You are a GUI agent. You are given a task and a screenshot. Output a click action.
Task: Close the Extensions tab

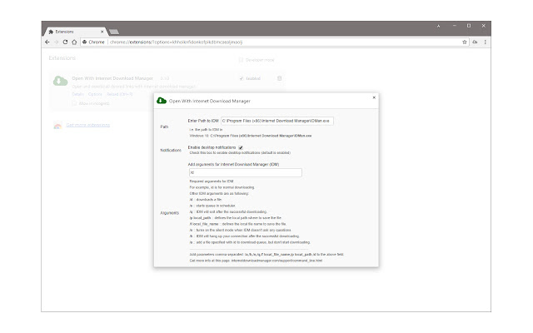102,32
